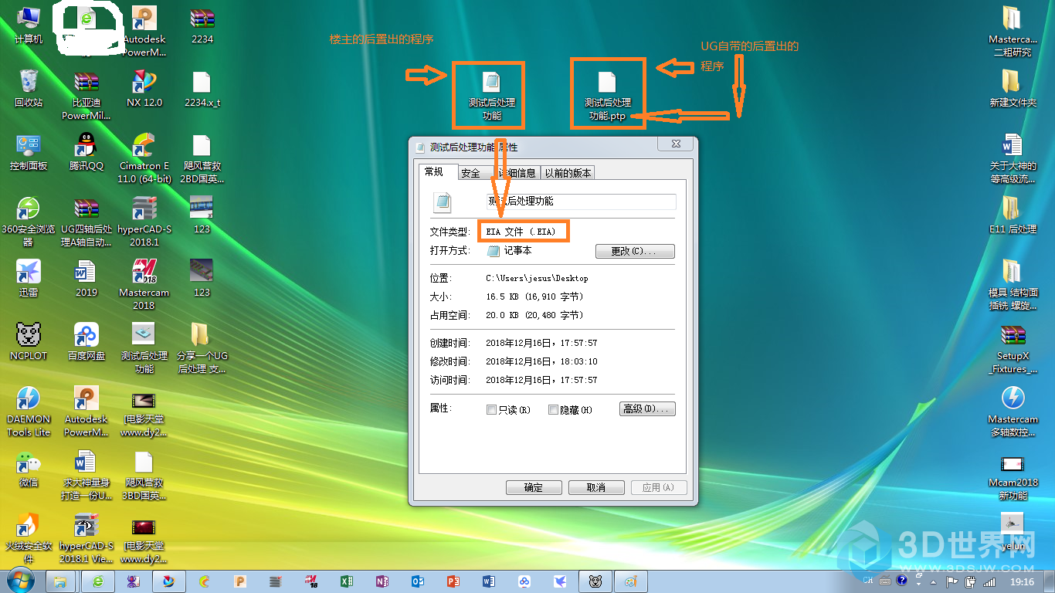Tick the 隐藏(H) checkbox
The height and width of the screenshot is (593, 1055).
tap(553, 410)
